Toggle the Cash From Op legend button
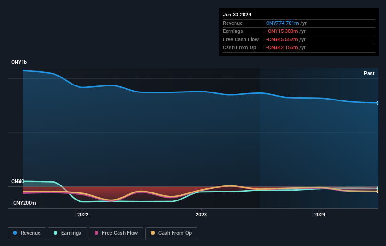386x246 pixels. (x=171, y=233)
